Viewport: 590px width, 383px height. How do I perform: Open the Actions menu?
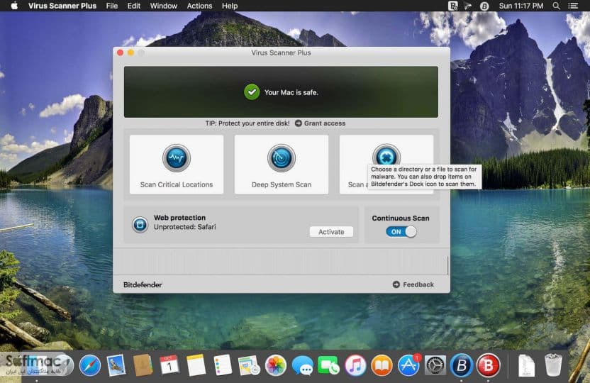click(199, 6)
